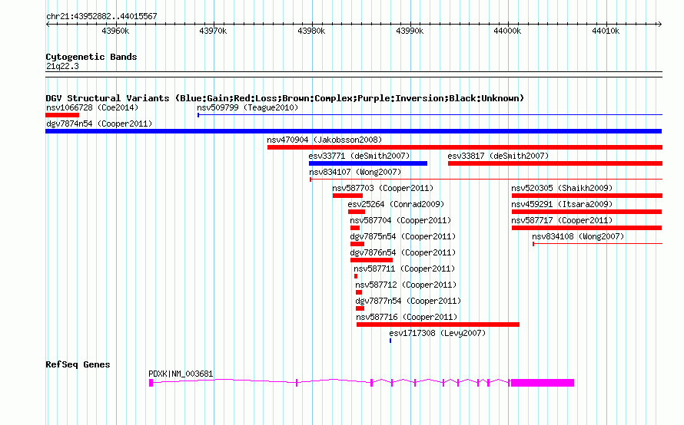The height and width of the screenshot is (425, 684).
Task: Select the tiny red nsv587711 marker
Action: click(356, 276)
